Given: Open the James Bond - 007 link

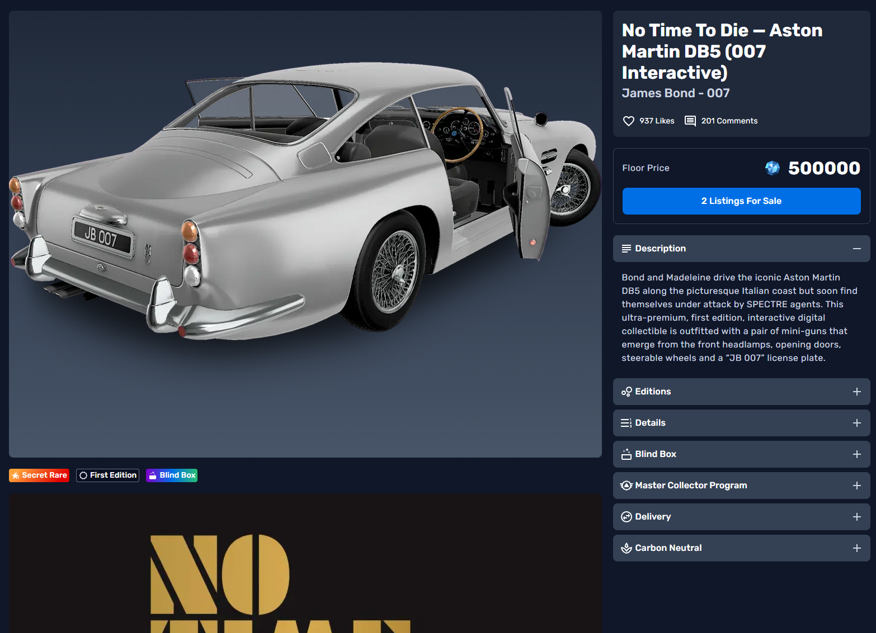Looking at the screenshot, I should click(675, 93).
